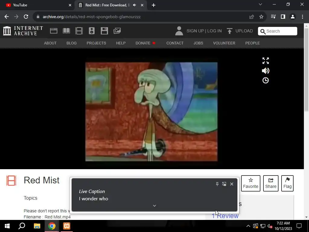This screenshot has height=232, width=309.
Task: Open the DONATE menu item
Action: (x=145, y=43)
